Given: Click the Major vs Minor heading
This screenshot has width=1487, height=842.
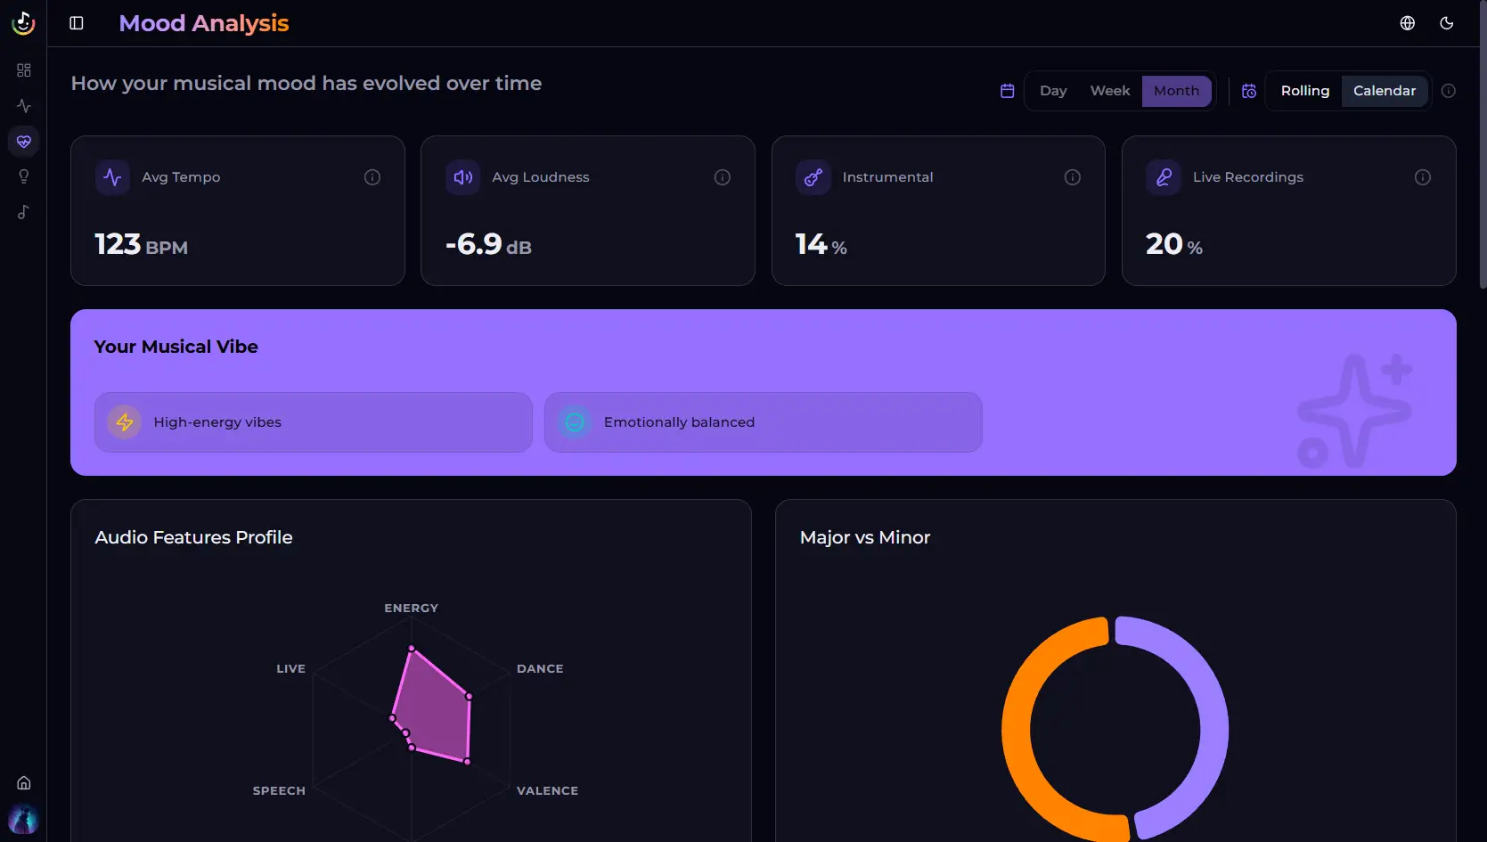Looking at the screenshot, I should click(x=865, y=537).
